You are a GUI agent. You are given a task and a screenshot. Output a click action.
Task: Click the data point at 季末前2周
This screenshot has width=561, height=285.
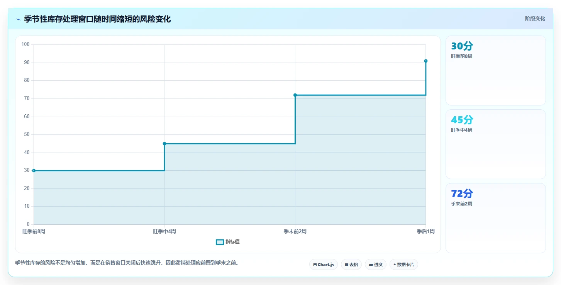295,95
